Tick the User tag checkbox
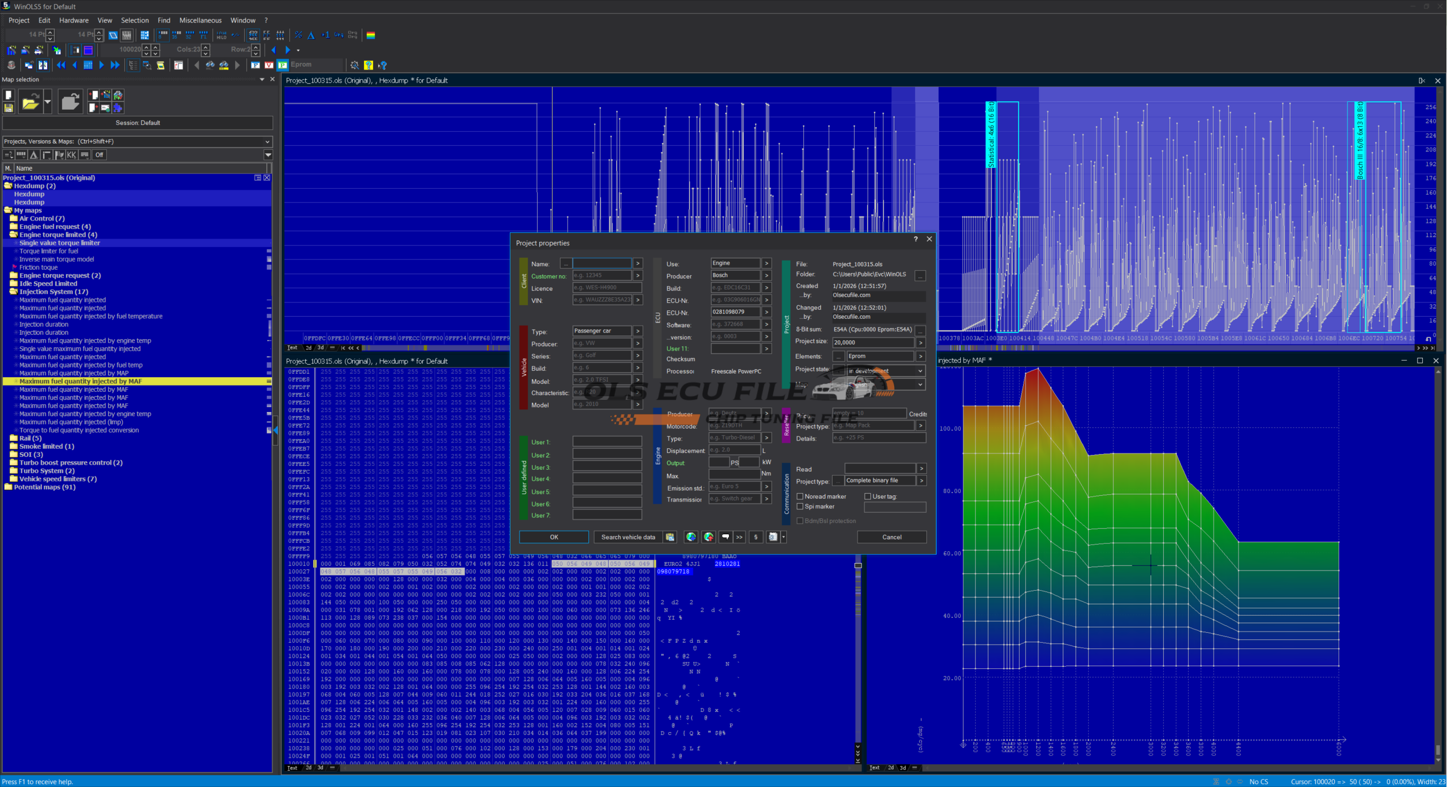 point(868,496)
